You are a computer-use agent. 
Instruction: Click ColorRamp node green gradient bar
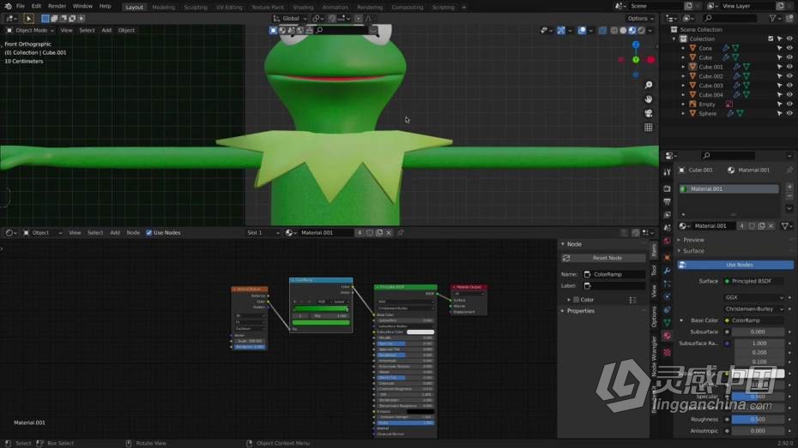pyautogui.click(x=321, y=309)
